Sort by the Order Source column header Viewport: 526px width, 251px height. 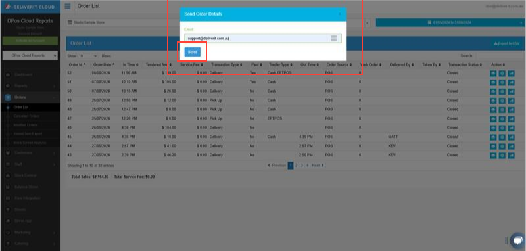click(339, 64)
